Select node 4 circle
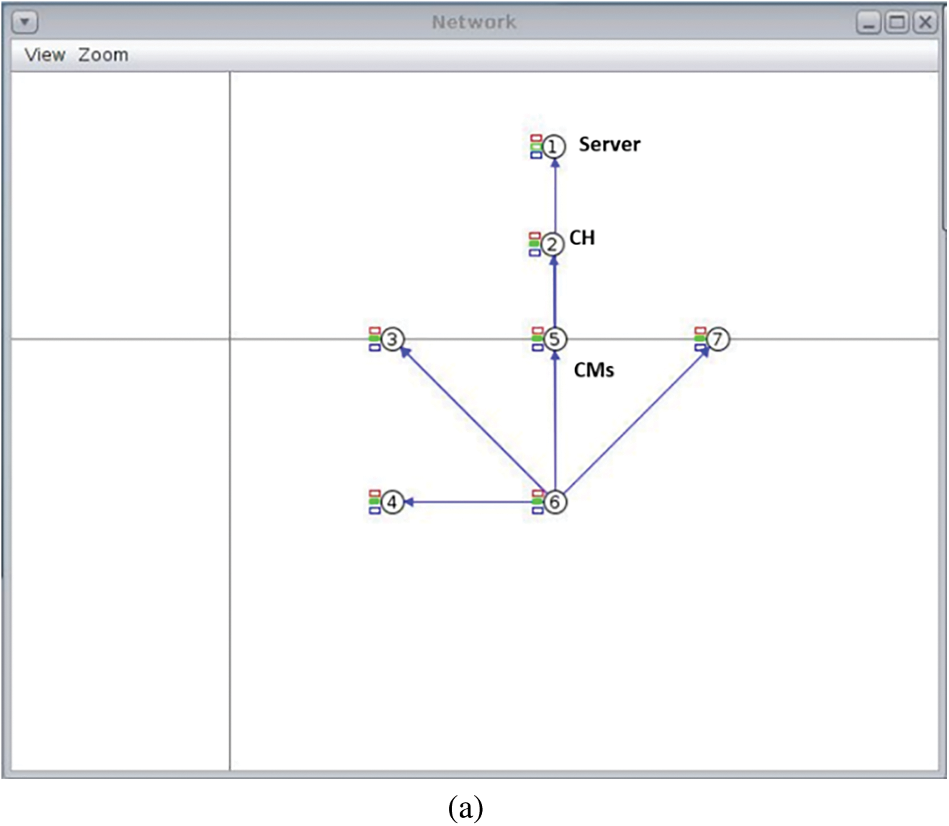Viewport: 949px width, 826px height. click(x=392, y=502)
